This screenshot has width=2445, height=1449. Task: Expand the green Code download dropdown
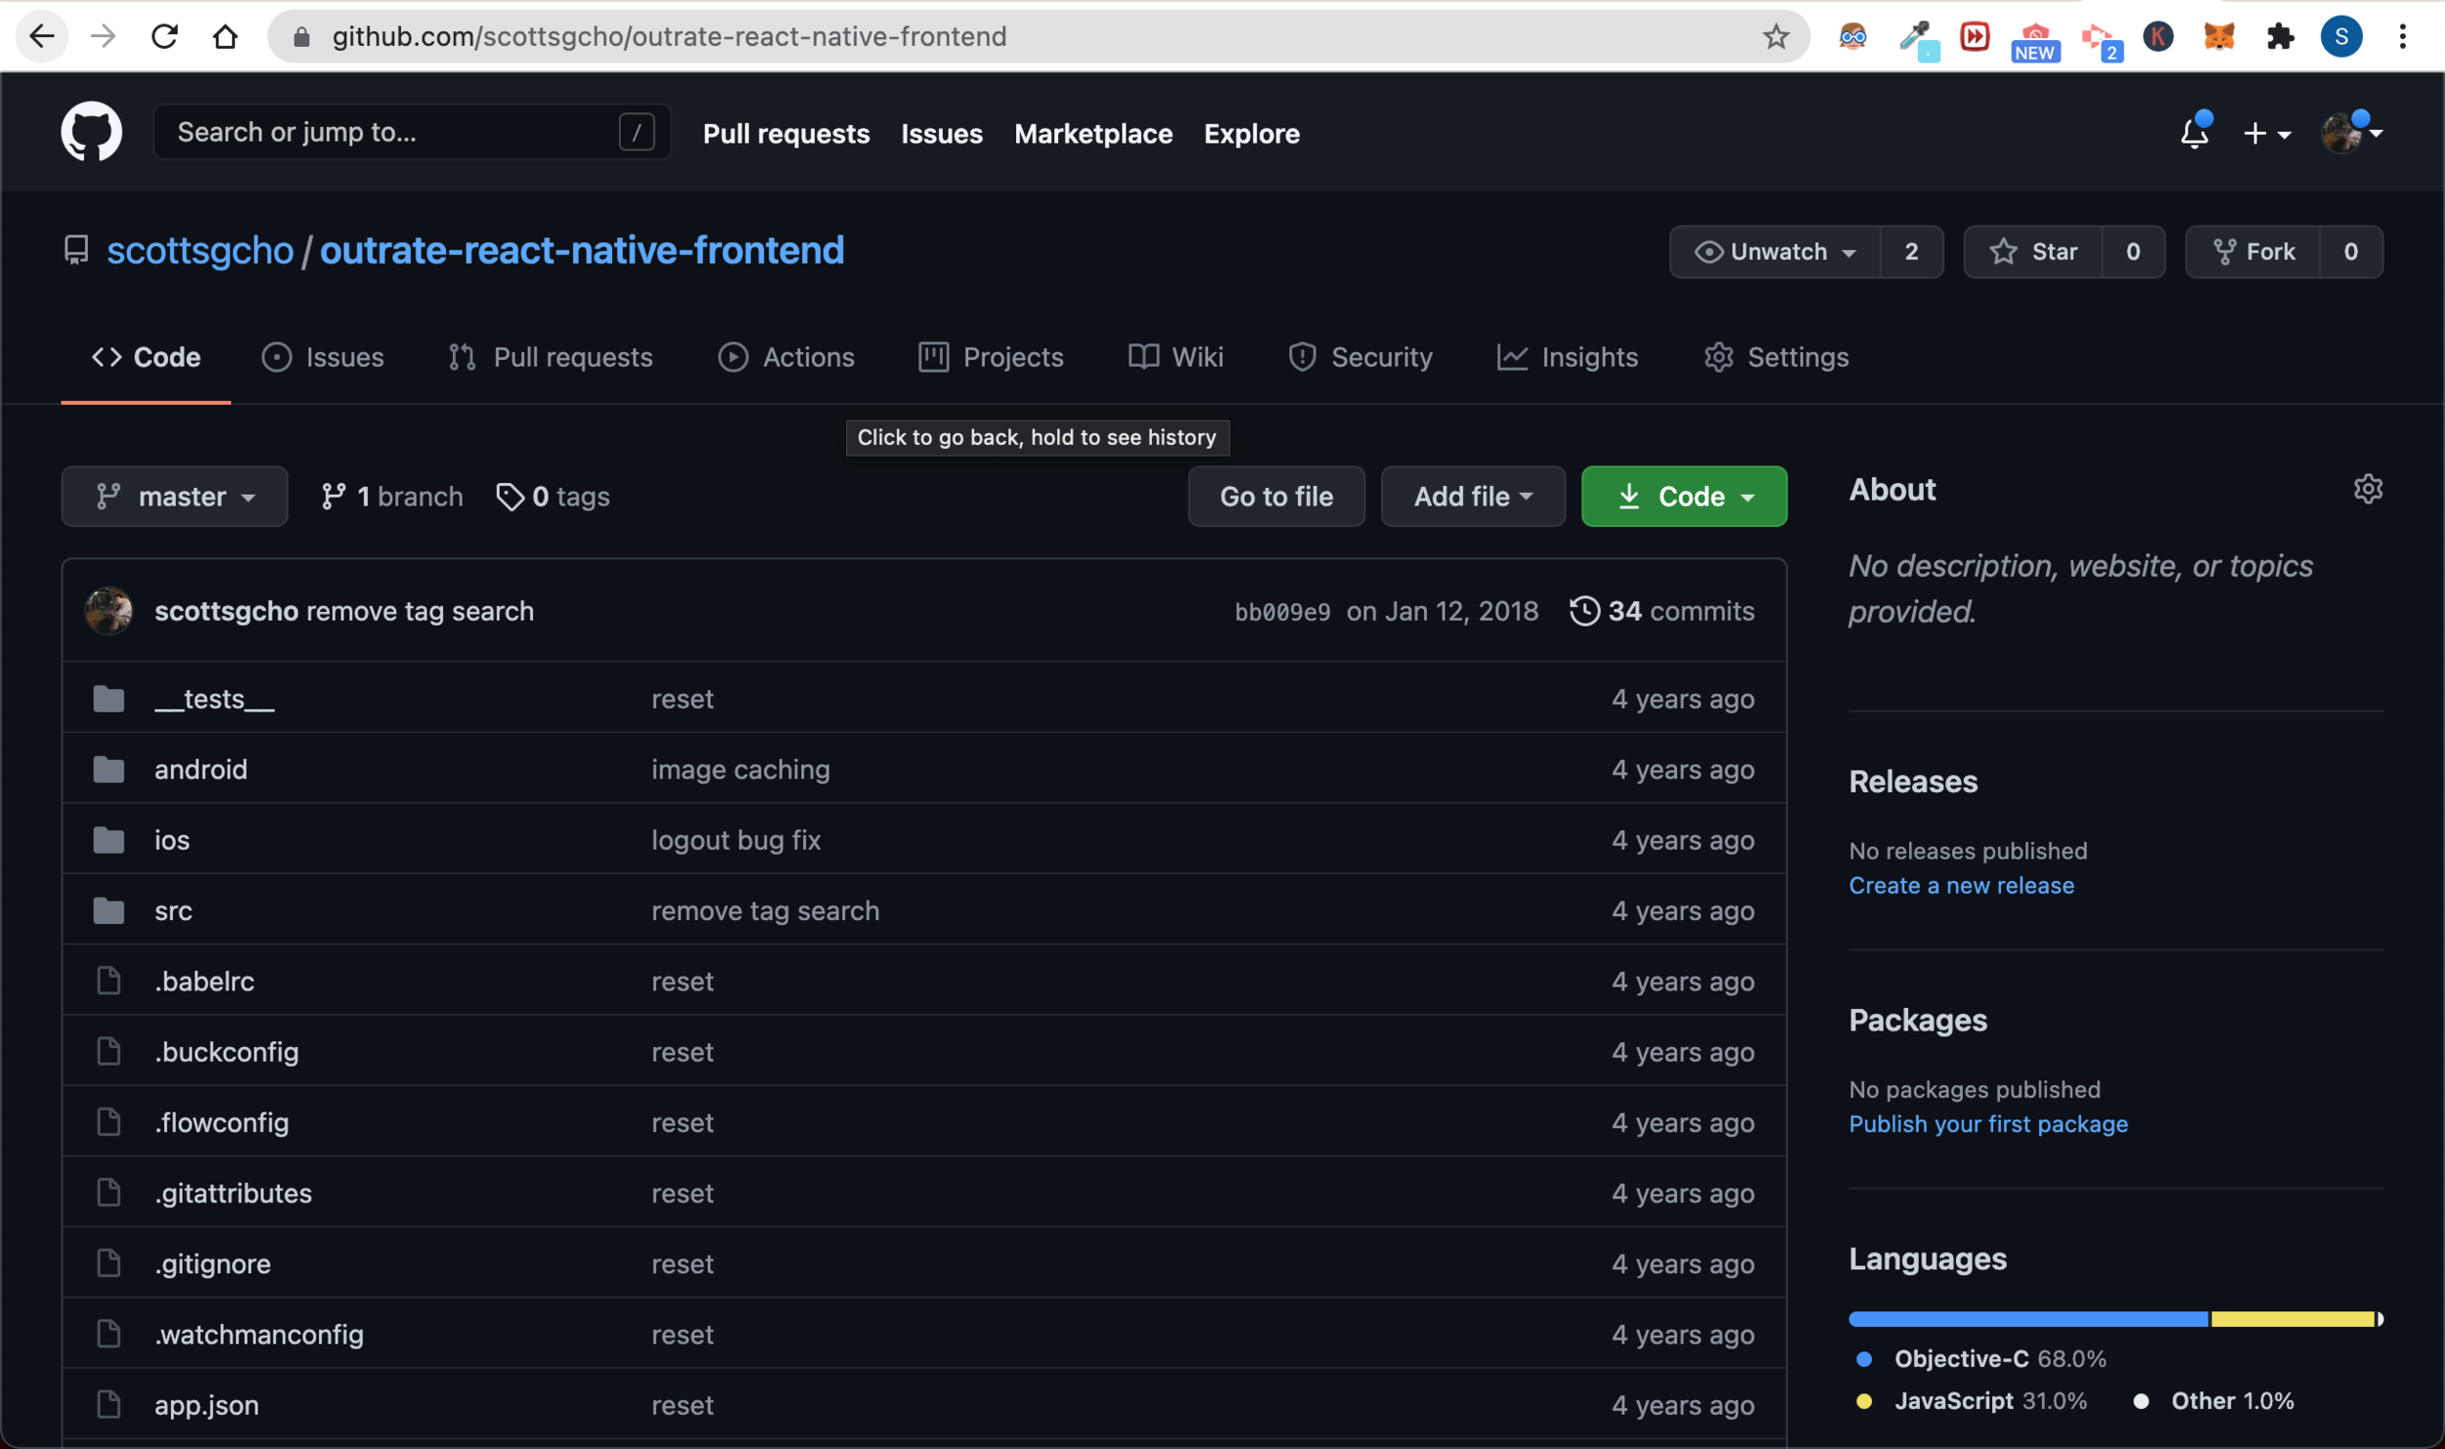click(1683, 497)
